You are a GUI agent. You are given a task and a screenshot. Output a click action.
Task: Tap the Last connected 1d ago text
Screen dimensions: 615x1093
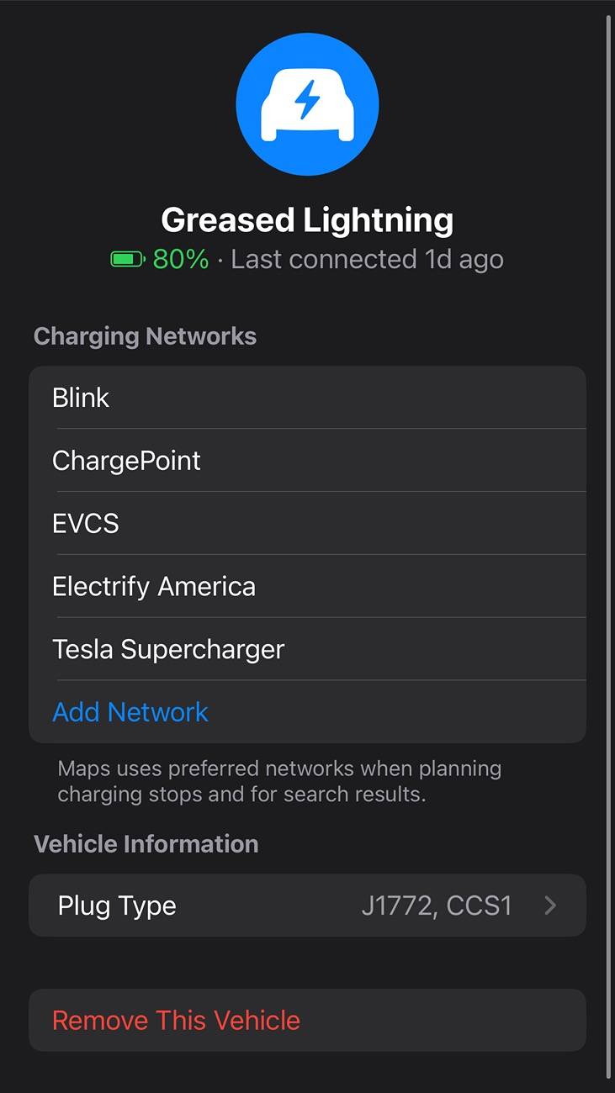click(368, 260)
